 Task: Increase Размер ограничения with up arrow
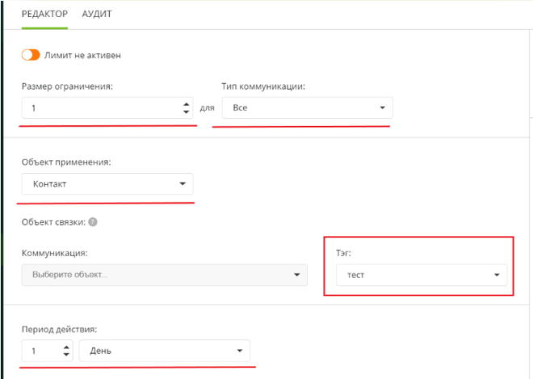(x=187, y=104)
